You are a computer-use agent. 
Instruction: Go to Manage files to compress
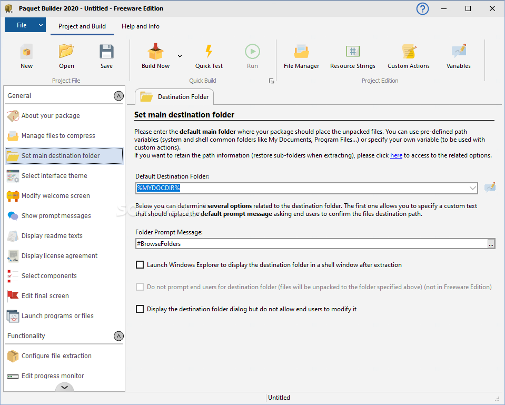point(64,136)
